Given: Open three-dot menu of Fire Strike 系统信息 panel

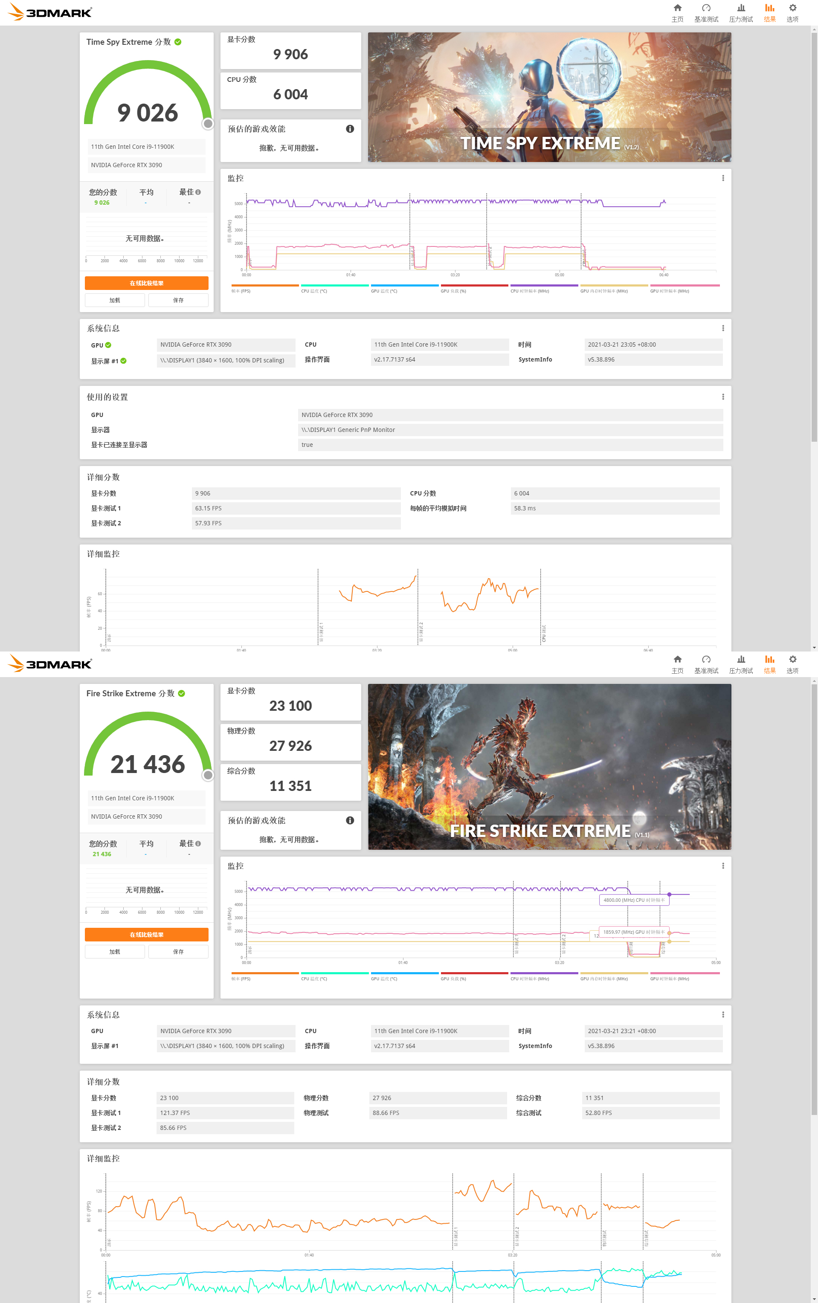Looking at the screenshot, I should (723, 1015).
